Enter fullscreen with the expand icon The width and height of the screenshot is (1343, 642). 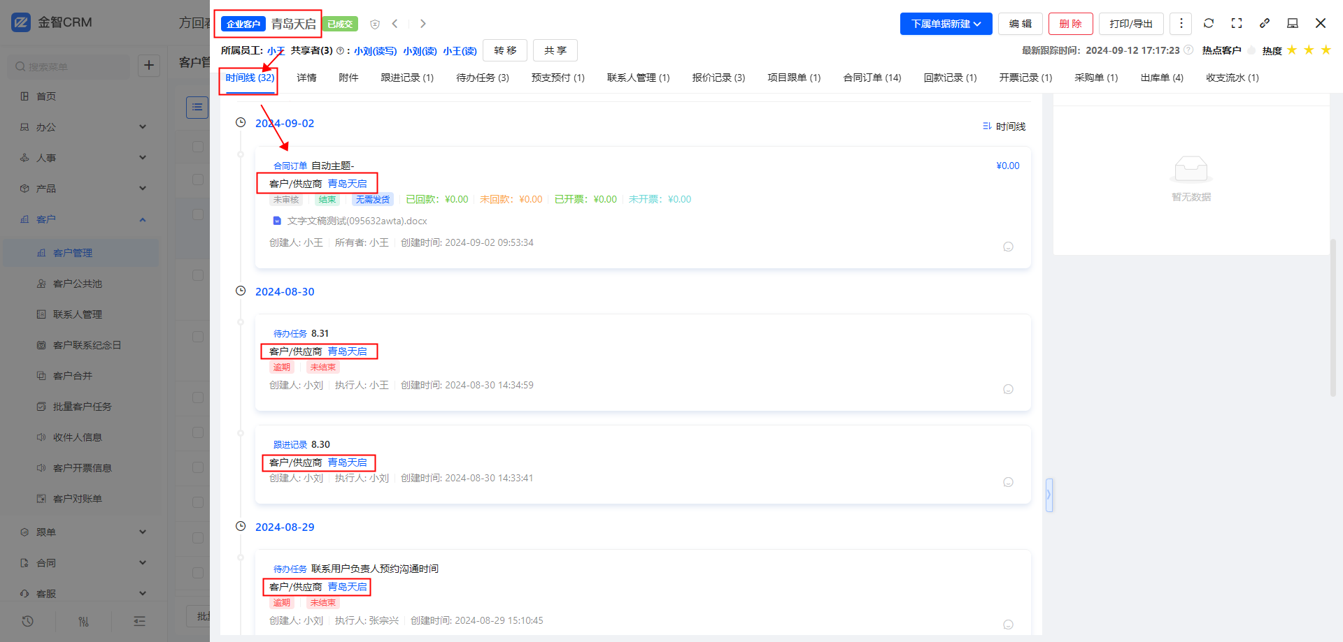pyautogui.click(x=1236, y=23)
